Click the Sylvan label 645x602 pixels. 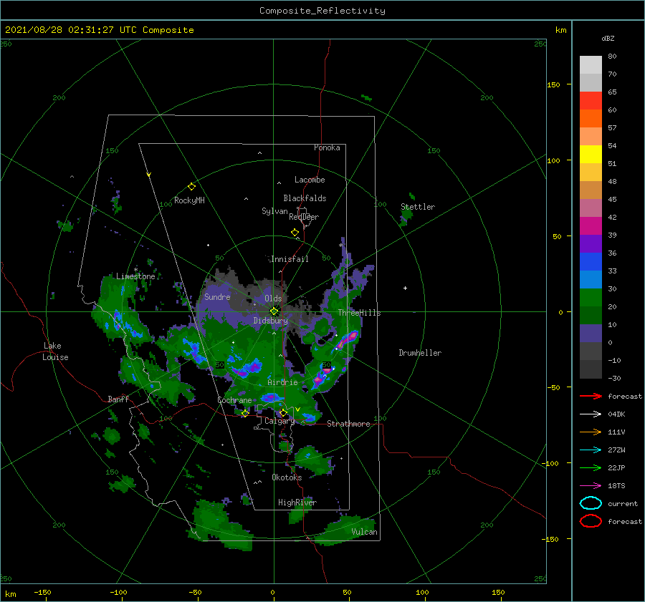(x=274, y=211)
